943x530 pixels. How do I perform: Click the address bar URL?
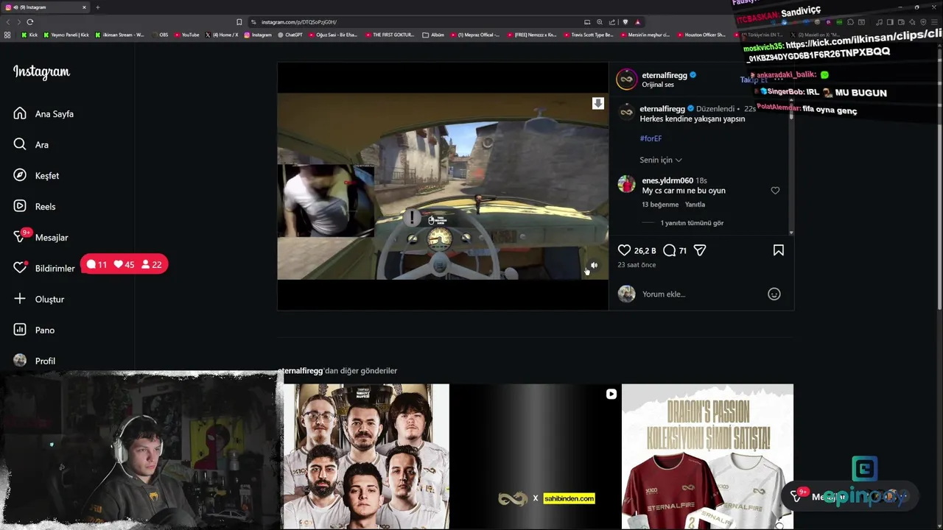click(298, 22)
